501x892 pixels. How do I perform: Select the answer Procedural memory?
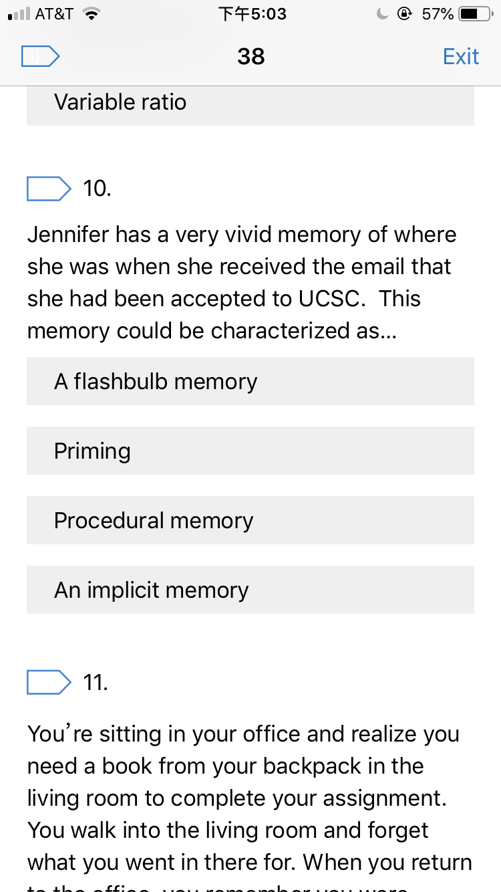(251, 520)
